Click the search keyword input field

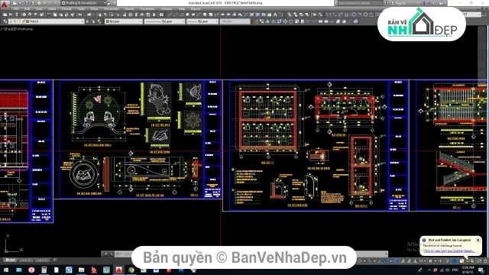pos(360,3)
